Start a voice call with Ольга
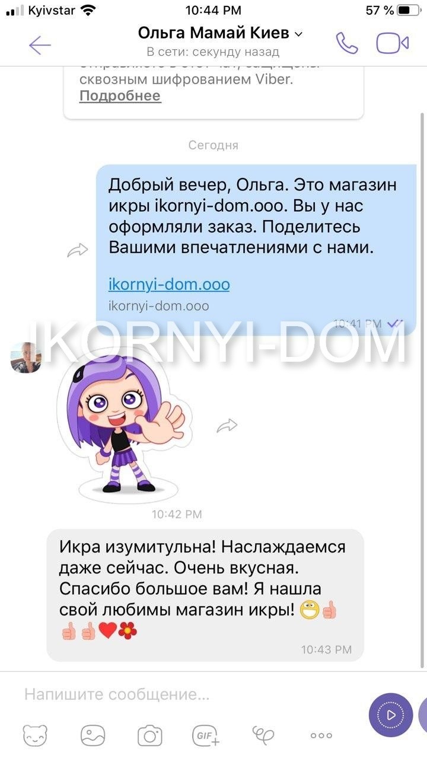Viewport: 427px width, 759px height. point(346,43)
